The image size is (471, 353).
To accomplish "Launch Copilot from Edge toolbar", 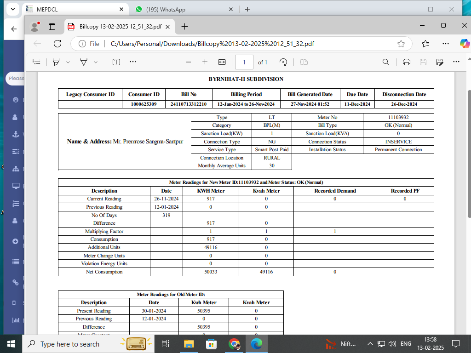I will click(465, 44).
